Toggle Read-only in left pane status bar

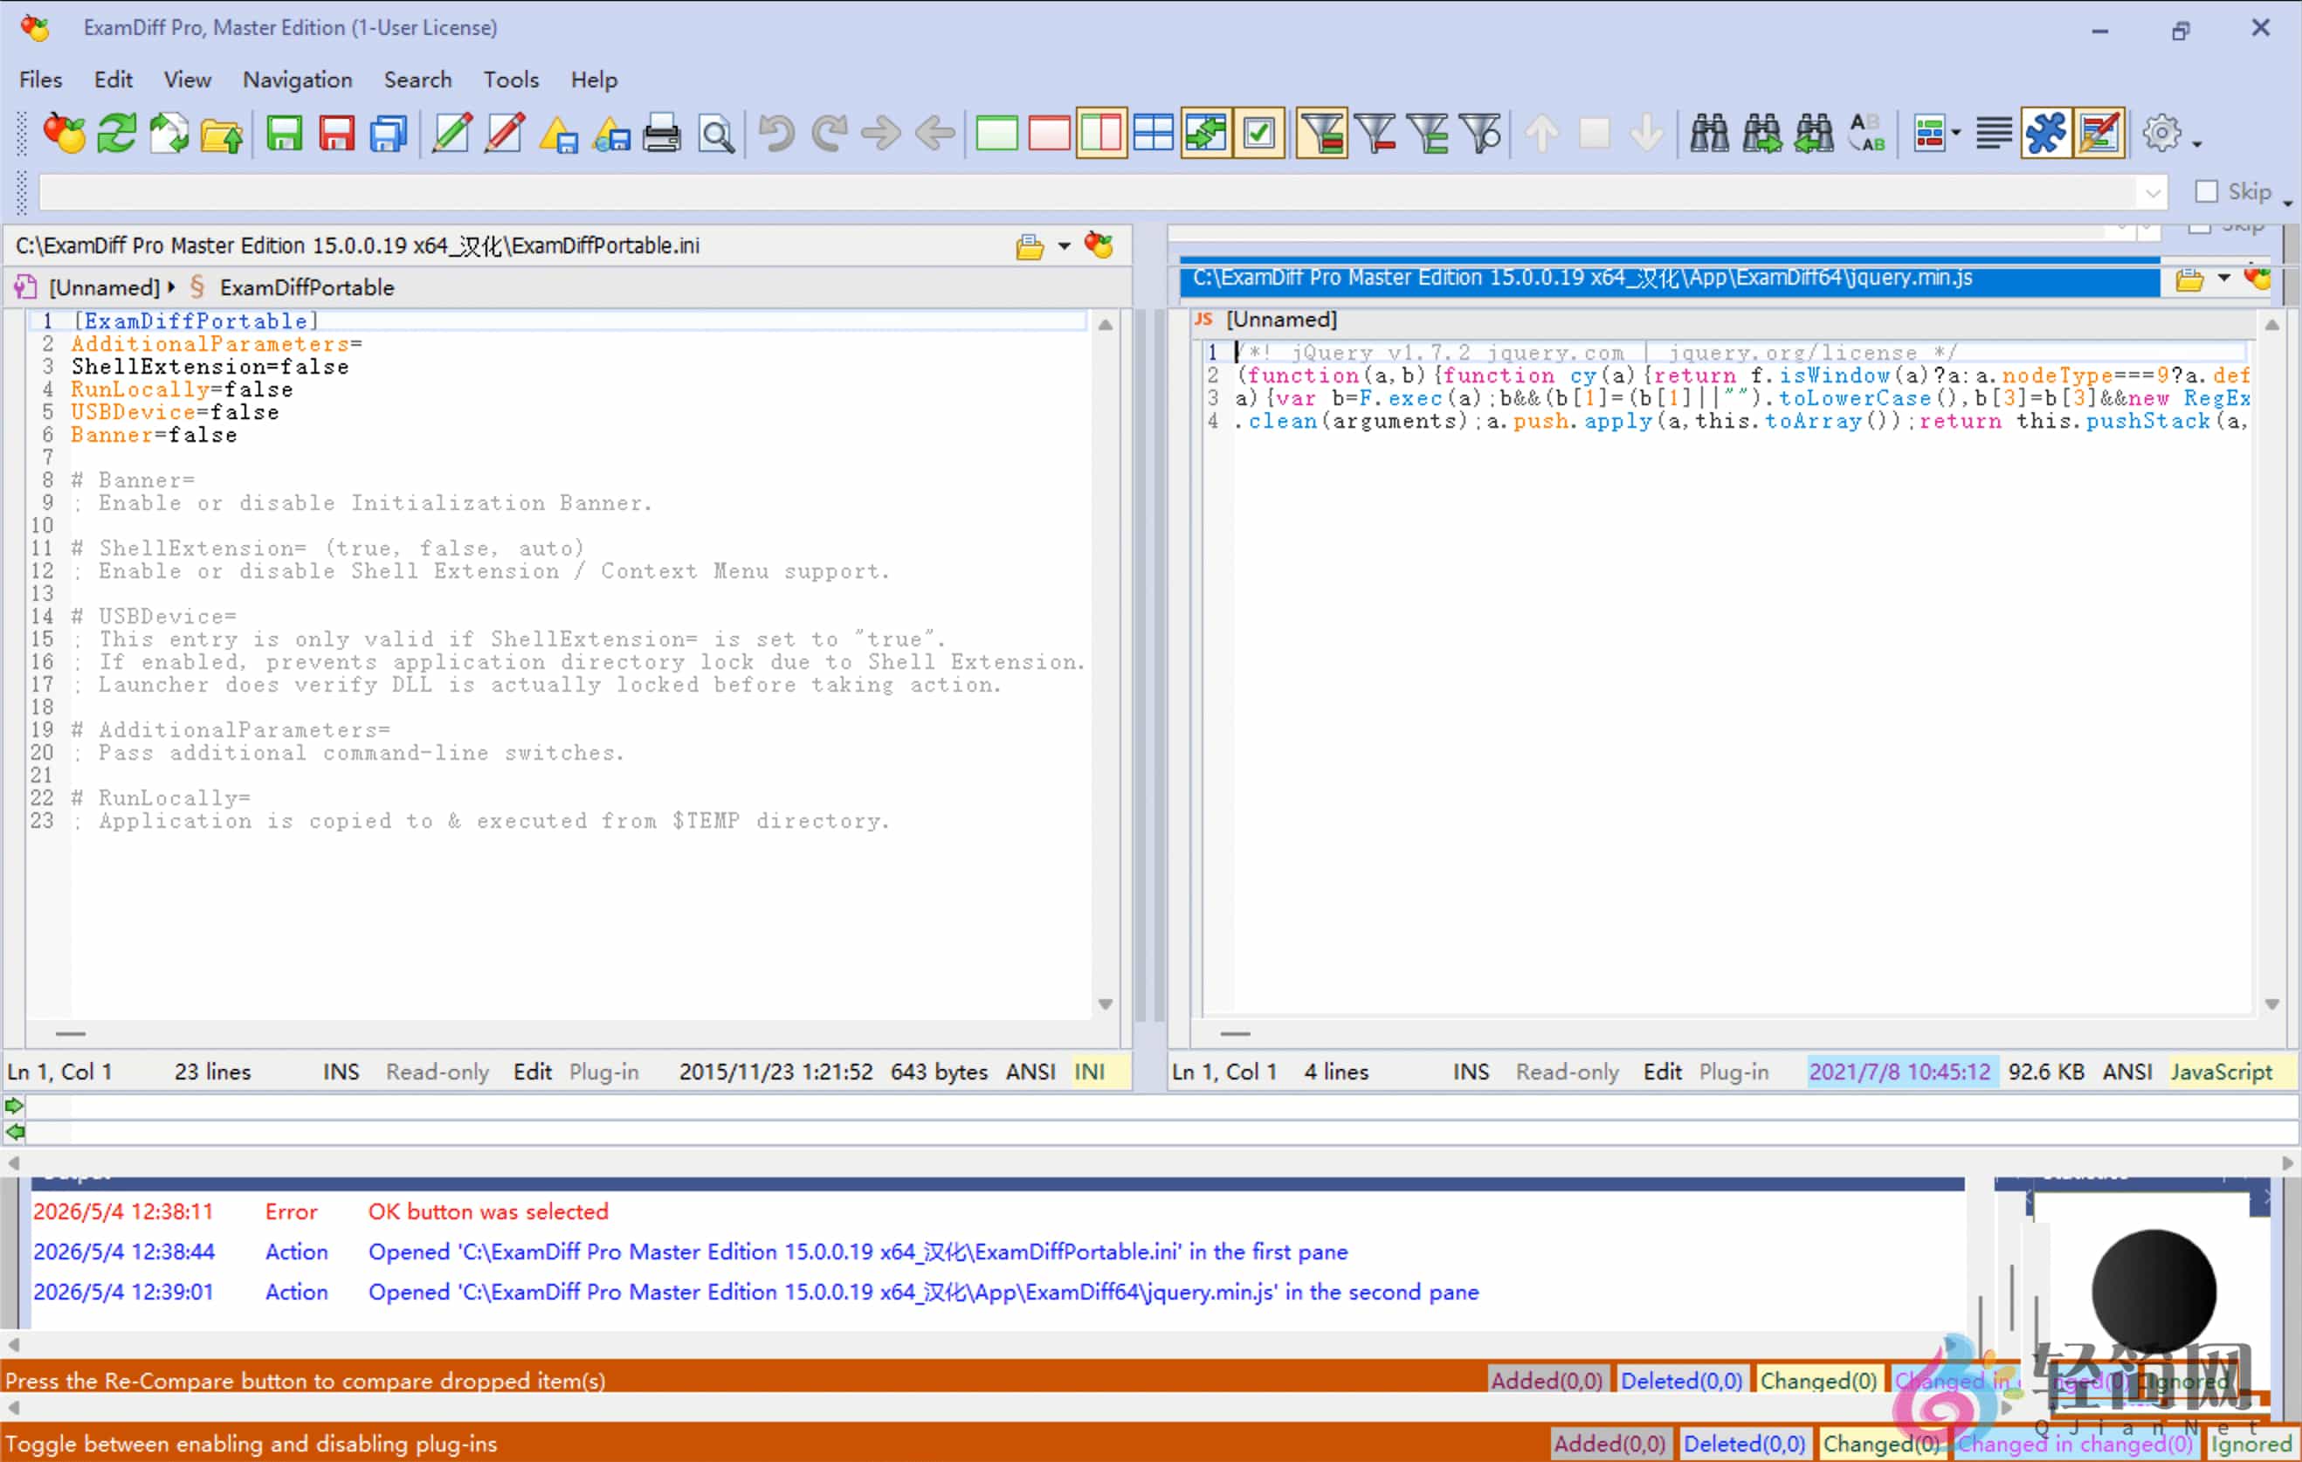pyautogui.click(x=437, y=1072)
